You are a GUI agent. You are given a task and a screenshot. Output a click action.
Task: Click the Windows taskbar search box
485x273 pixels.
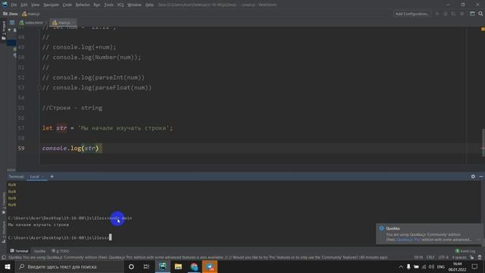click(x=69, y=266)
